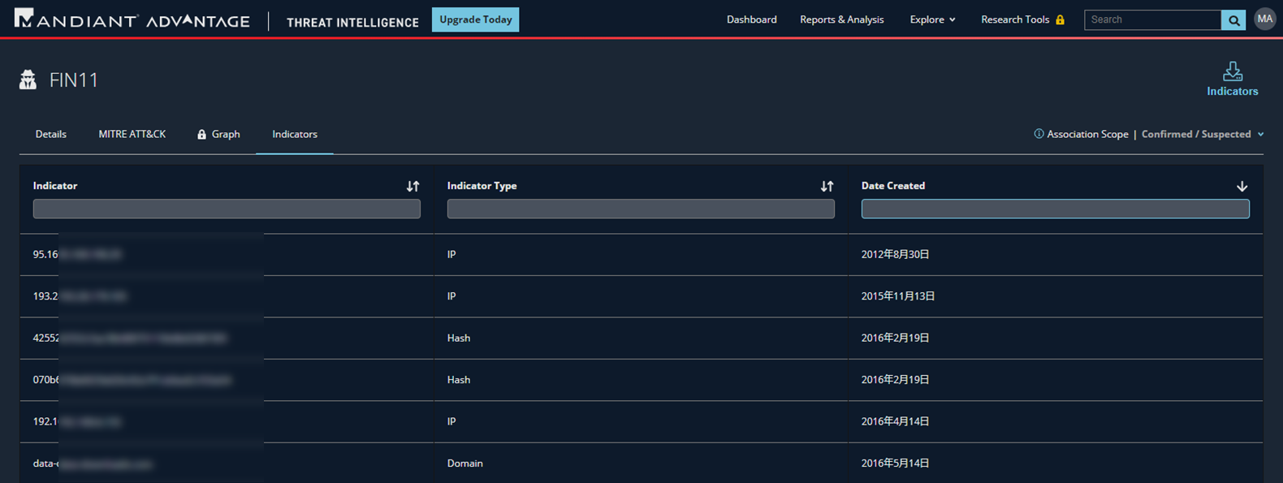Image resolution: width=1283 pixels, height=483 pixels.
Task: Click the Domain indicator type cell
Action: [x=465, y=464]
